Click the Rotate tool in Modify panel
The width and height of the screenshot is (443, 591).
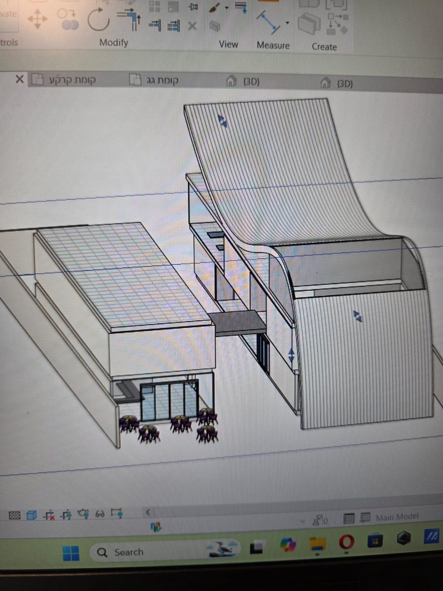pyautogui.click(x=99, y=20)
